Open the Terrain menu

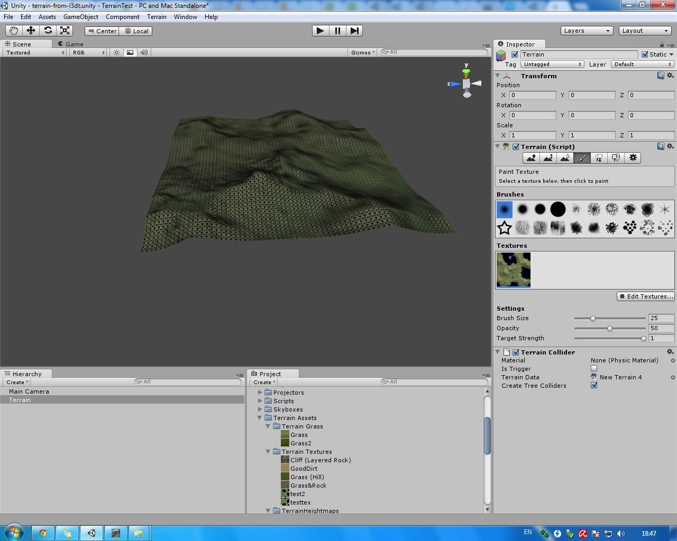point(157,16)
